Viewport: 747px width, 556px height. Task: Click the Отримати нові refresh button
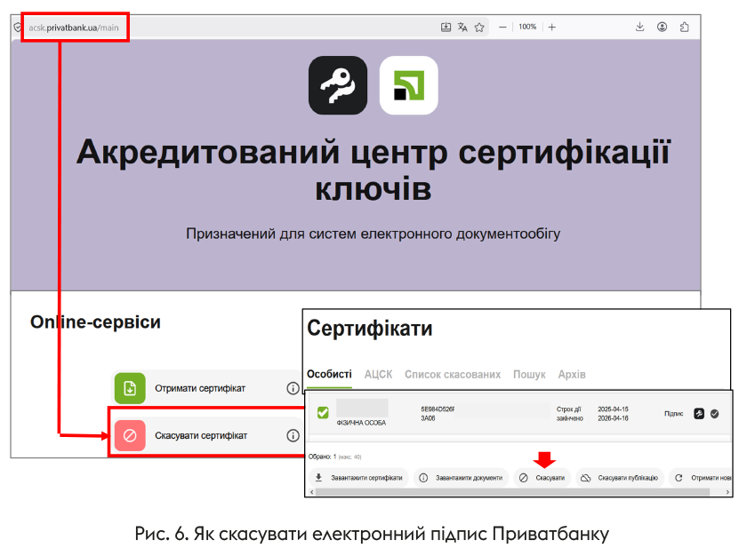point(701,478)
